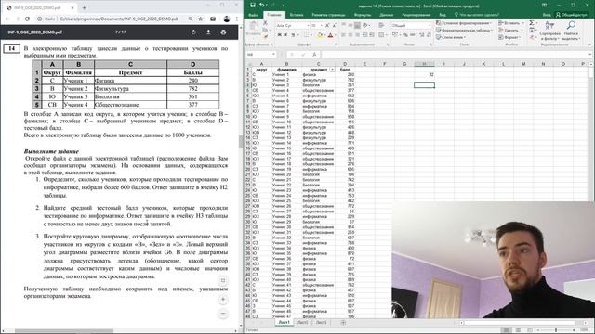Toggle underline formatting in Excel
Viewport: 595px width, 334px height.
[293, 35]
